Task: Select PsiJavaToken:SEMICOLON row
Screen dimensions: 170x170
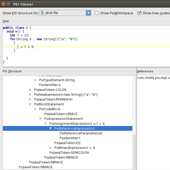Action: point(69,153)
